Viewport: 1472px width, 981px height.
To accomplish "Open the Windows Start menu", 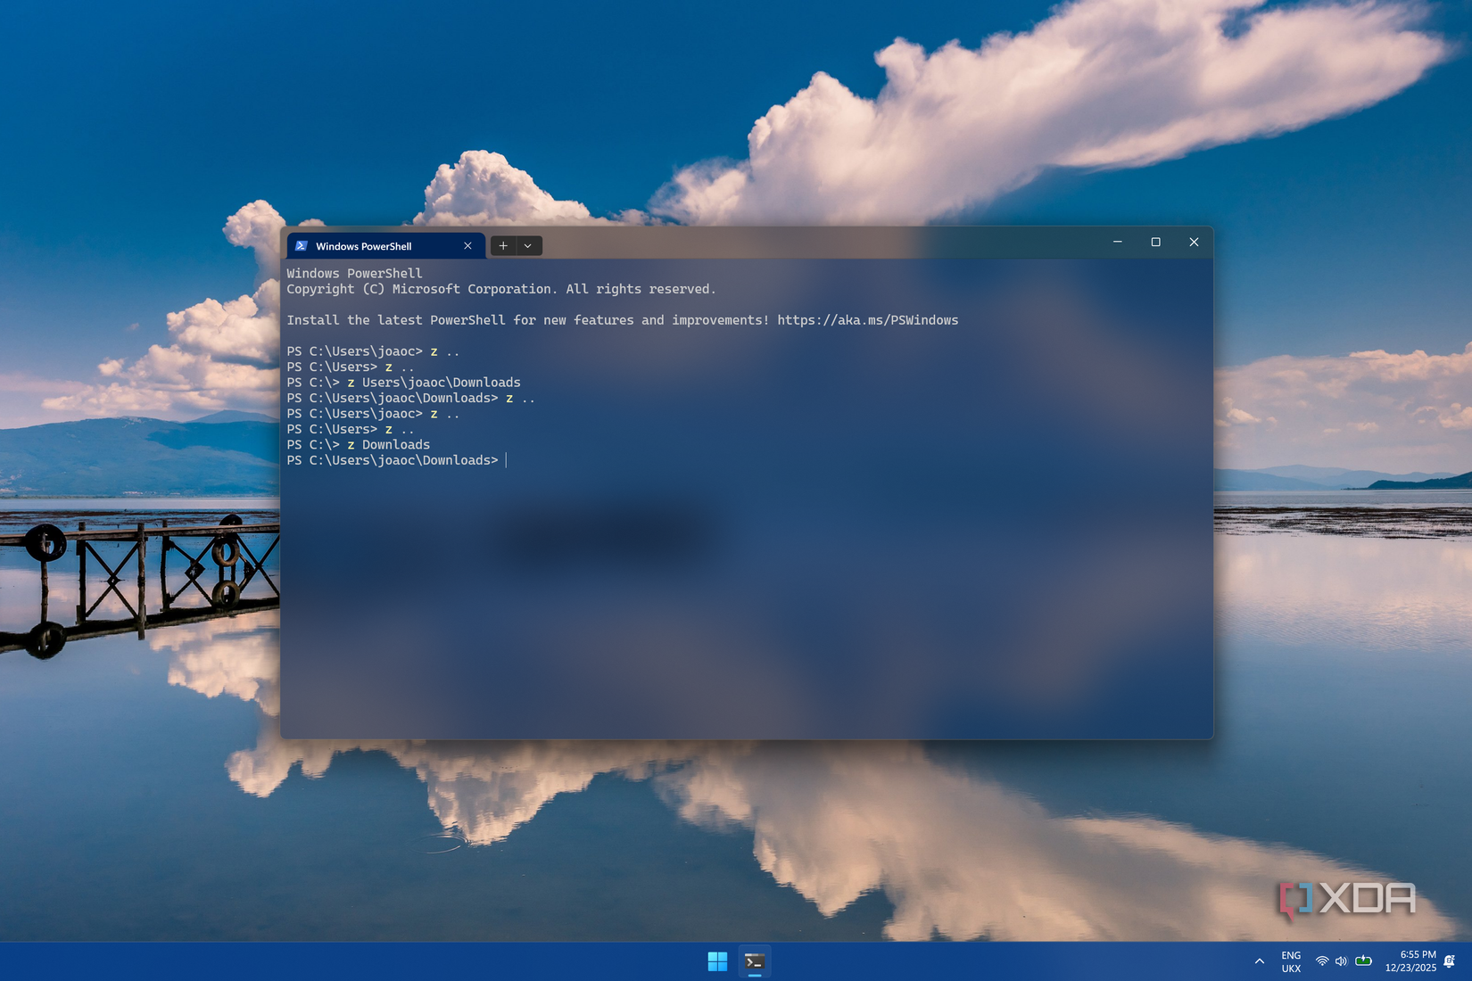I will [717, 961].
